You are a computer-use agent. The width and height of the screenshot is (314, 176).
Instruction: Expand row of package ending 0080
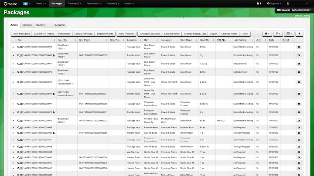coord(13,55)
